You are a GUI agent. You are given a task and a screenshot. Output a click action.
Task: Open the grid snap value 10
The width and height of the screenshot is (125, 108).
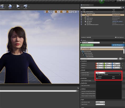point(59,12)
